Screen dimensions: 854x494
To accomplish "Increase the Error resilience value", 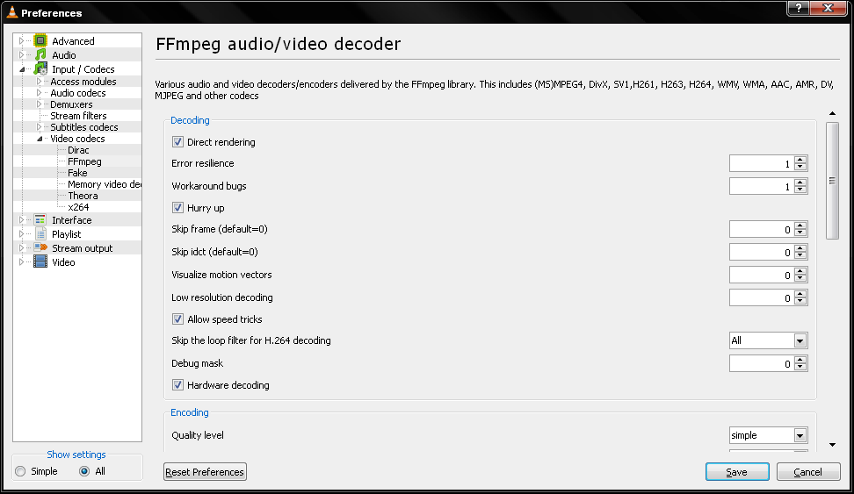I will 800,160.
